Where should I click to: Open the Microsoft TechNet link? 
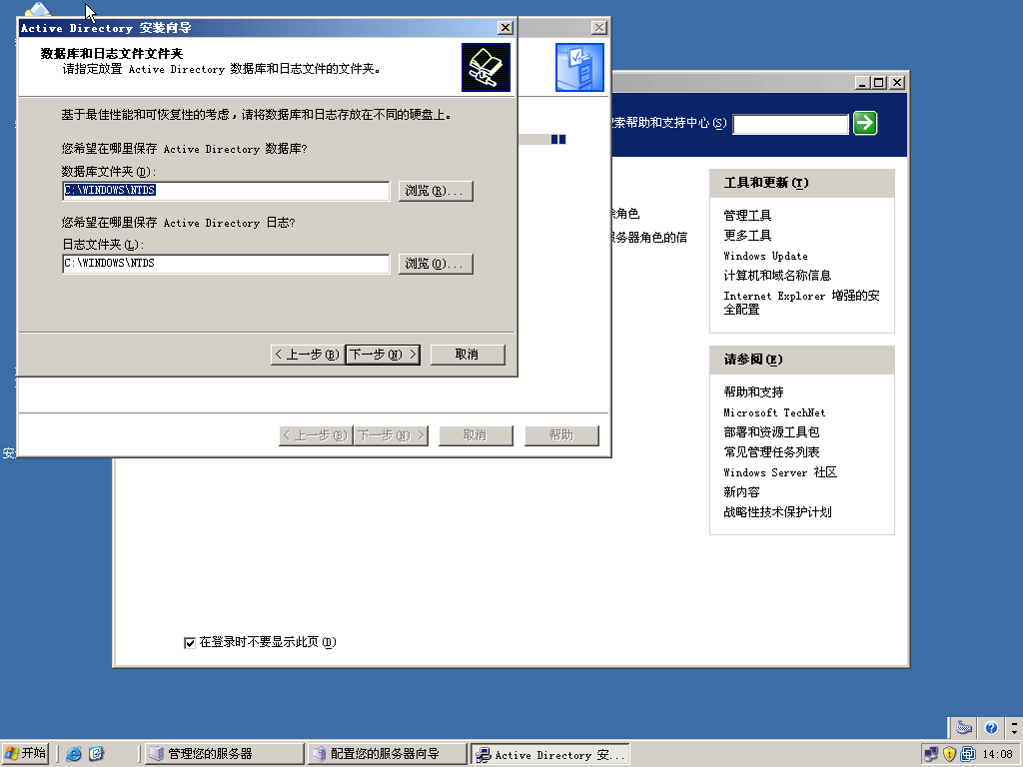point(774,412)
